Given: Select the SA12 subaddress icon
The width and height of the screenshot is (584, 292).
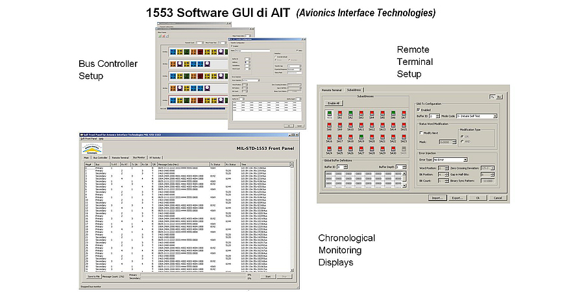Looking at the screenshot, I should click(x=372, y=127).
